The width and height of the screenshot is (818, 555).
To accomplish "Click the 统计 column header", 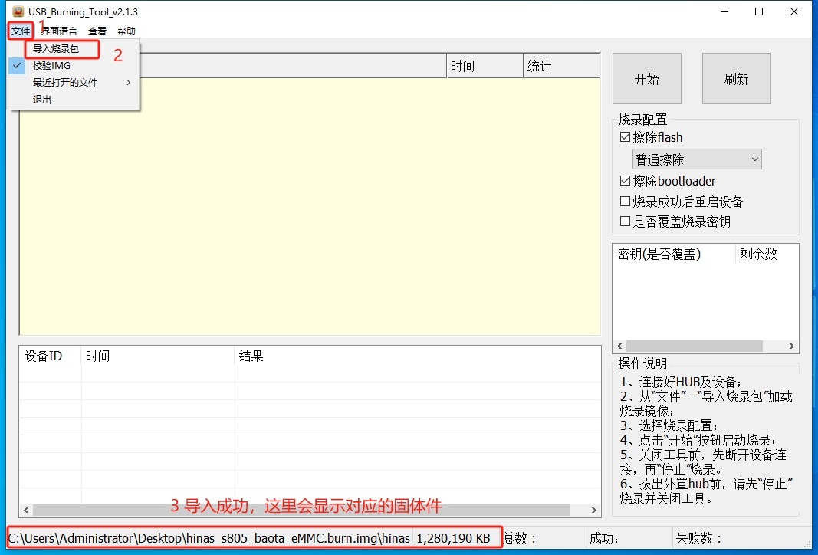I will pyautogui.click(x=561, y=66).
